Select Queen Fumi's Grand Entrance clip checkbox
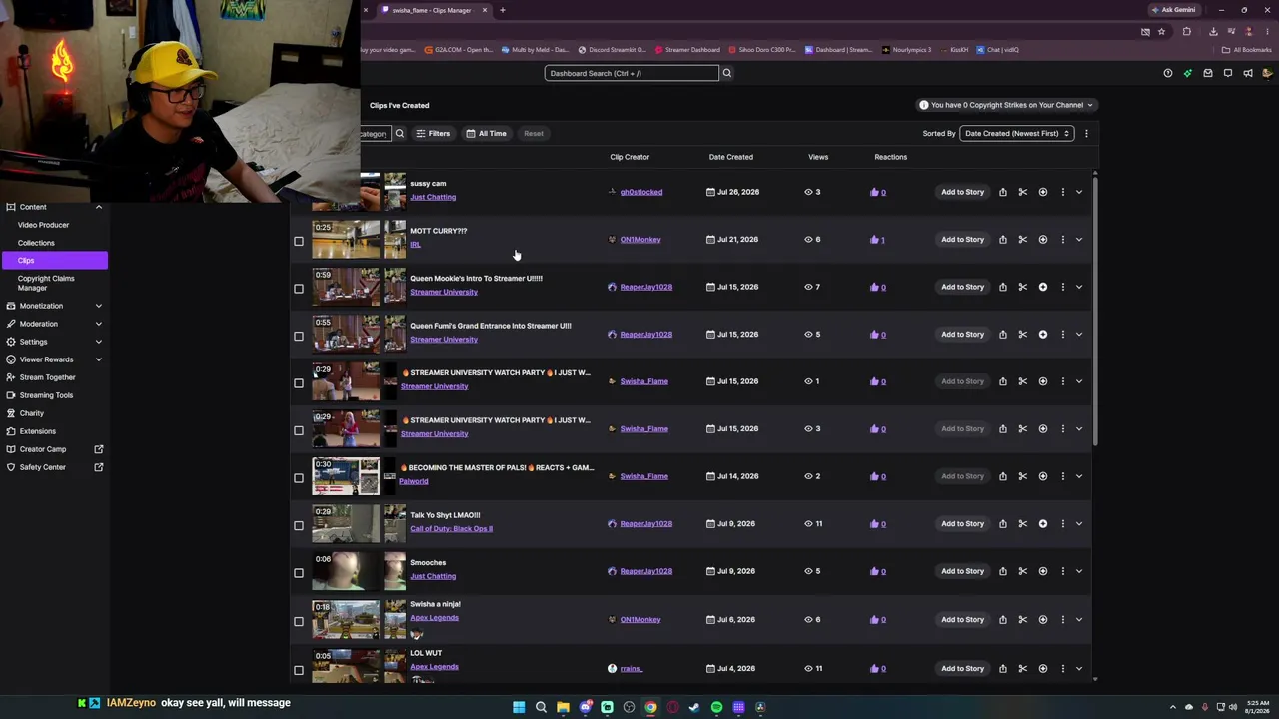Screen dimensions: 1279x719 point(299,336)
